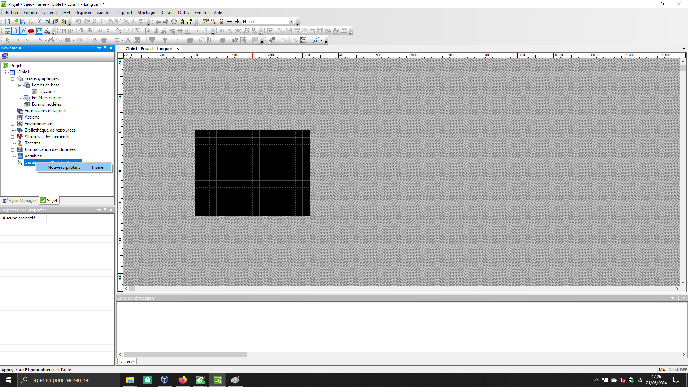This screenshot has width=688, height=387.
Task: Click the plus icon next to Etat
Action: tap(237, 21)
